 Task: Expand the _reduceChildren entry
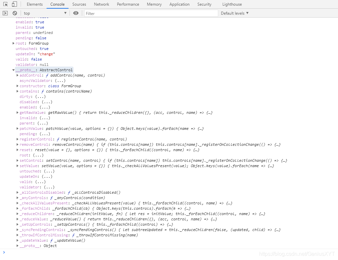(17, 214)
